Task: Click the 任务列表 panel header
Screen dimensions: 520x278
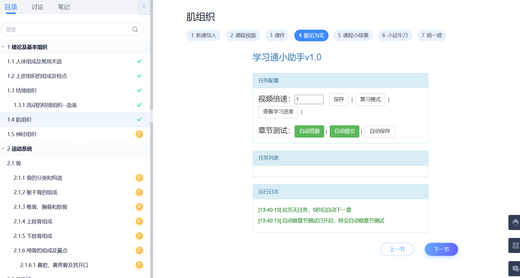Action: (340, 158)
